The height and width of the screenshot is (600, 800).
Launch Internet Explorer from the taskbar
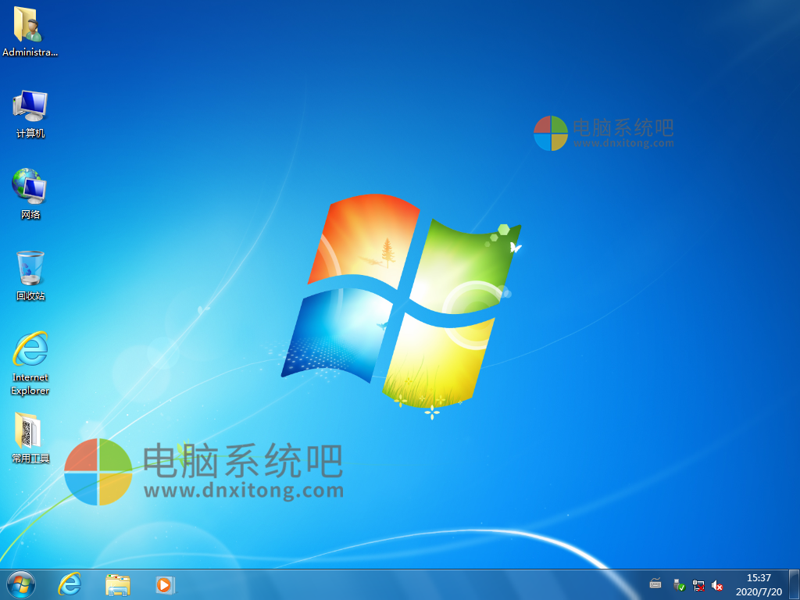(69, 584)
